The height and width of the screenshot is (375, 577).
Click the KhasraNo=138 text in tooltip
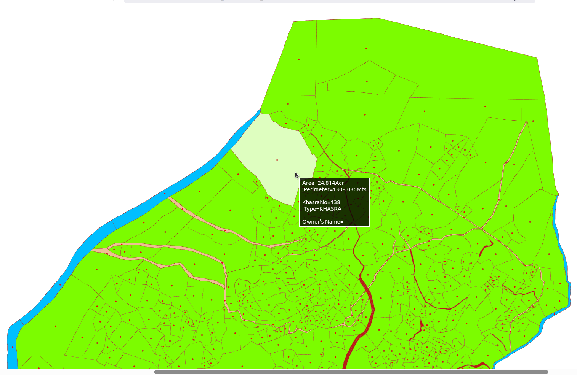click(321, 202)
